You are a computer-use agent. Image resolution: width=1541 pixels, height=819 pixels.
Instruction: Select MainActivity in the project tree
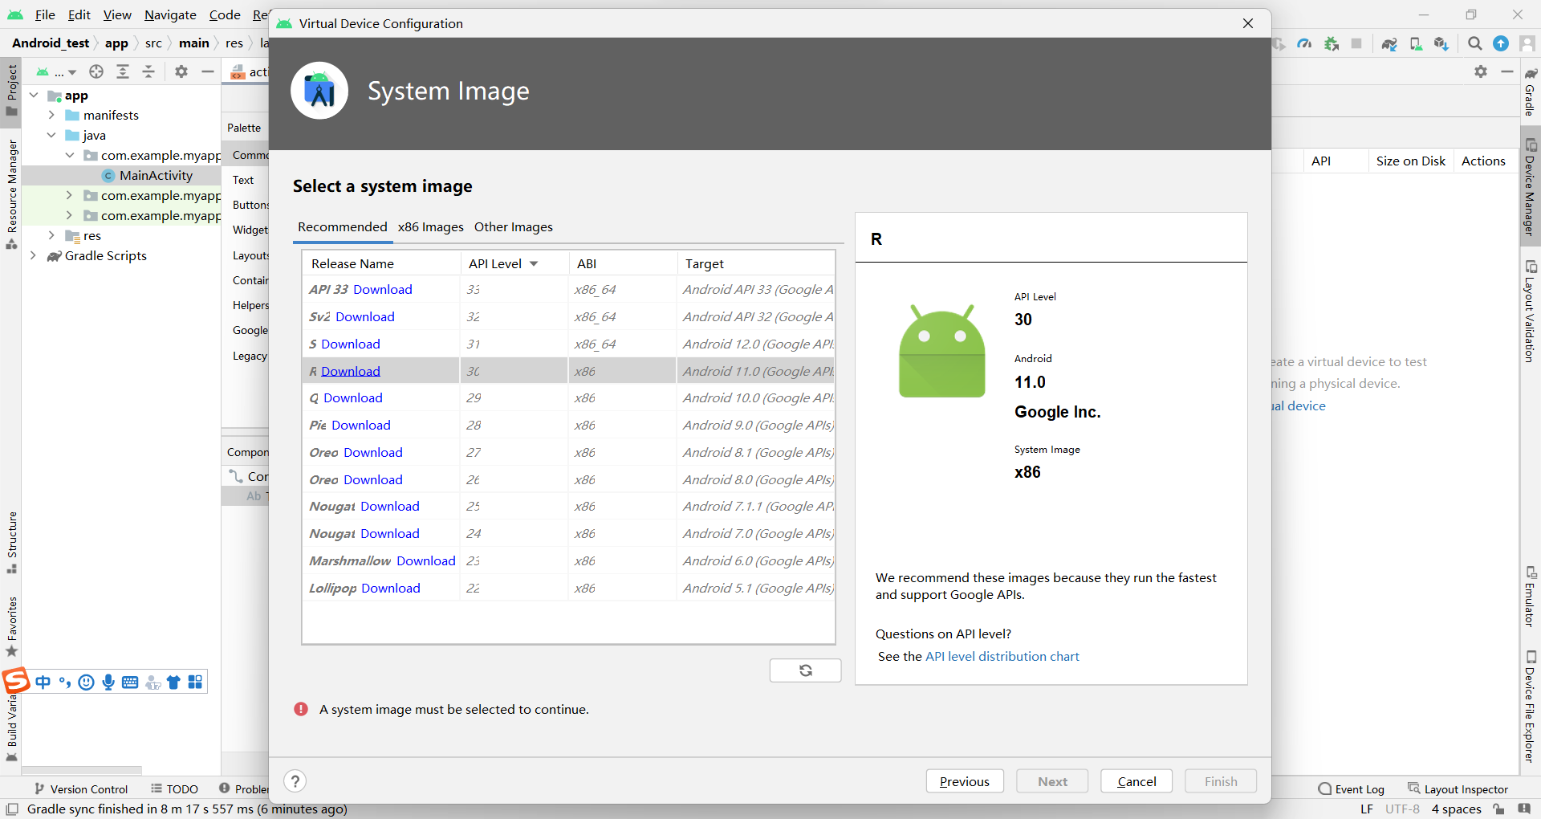[x=156, y=175]
